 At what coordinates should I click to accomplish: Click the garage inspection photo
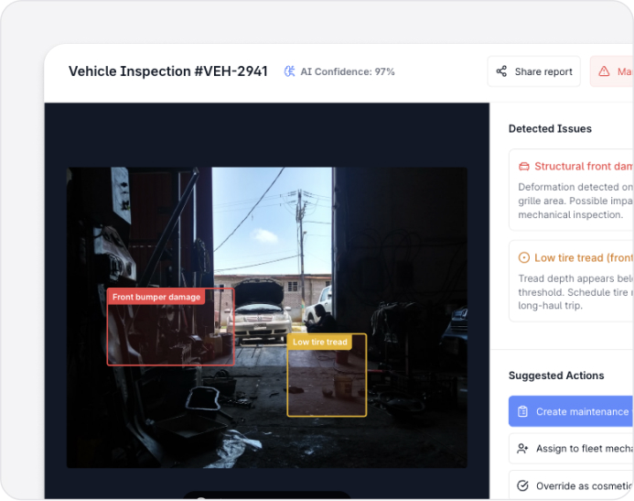(267, 318)
